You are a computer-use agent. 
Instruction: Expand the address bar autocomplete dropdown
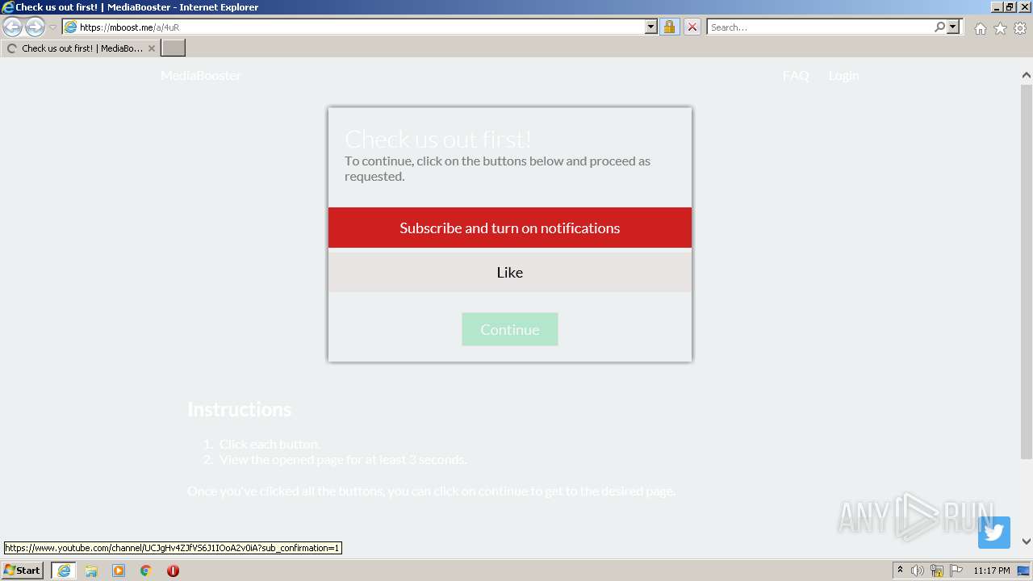coord(651,27)
